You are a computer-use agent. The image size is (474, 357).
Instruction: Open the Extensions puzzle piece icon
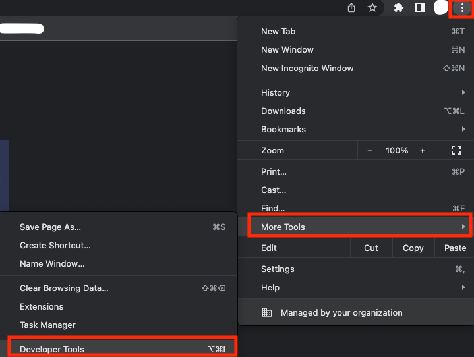pyautogui.click(x=399, y=7)
